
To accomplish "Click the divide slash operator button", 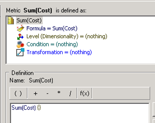I will click(70, 93).
